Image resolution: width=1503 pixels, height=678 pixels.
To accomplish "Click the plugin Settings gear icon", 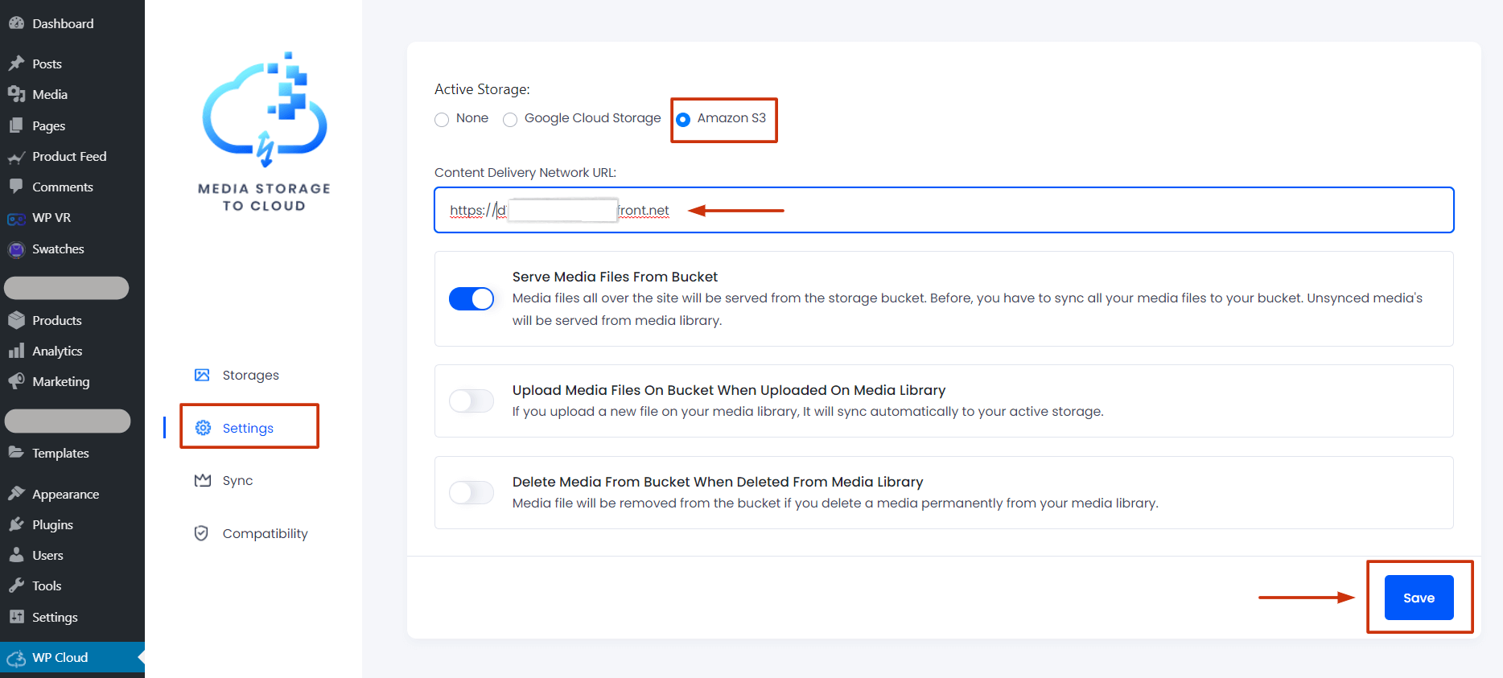I will click(203, 428).
